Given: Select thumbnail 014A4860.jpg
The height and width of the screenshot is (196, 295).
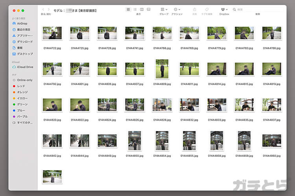Looking at the screenshot, I should 272,140.
